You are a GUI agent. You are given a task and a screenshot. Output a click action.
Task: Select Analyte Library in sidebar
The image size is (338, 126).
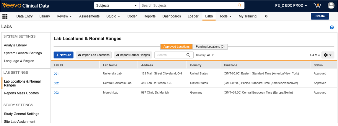(15, 45)
